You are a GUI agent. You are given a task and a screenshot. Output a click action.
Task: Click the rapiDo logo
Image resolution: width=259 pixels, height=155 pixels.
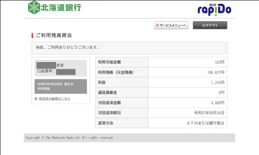pyautogui.click(x=214, y=10)
